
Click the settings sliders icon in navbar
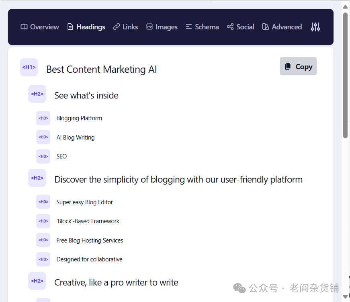click(x=315, y=27)
